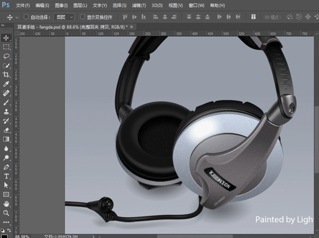
Task: Click the swap foreground and background colors icon
Action: pos(9,230)
